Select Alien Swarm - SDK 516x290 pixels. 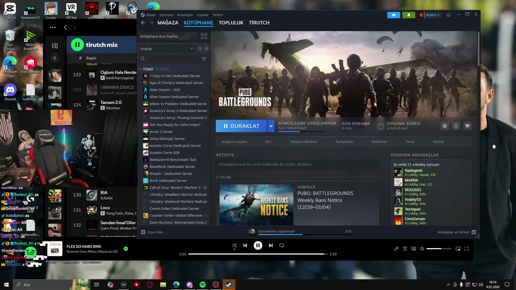point(165,90)
